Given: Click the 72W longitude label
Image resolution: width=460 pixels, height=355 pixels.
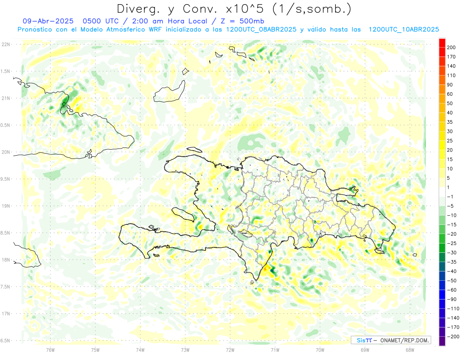Looking at the screenshot, I should (x=230, y=349).
